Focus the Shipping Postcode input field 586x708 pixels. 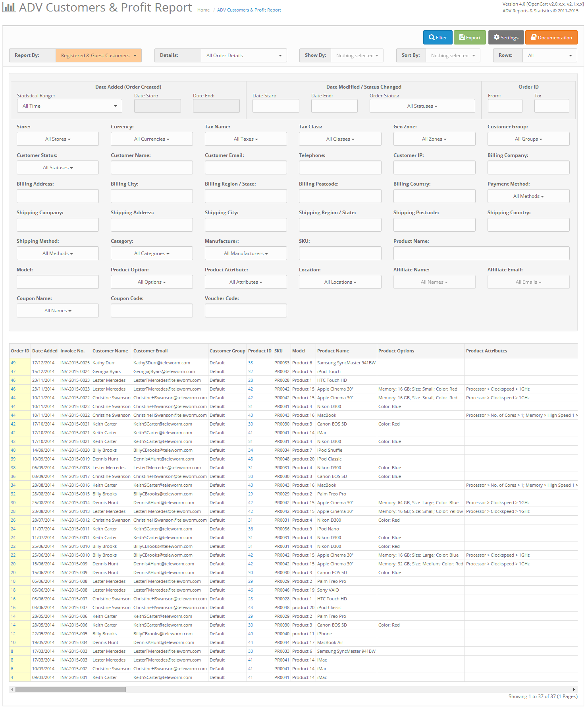coord(434,225)
